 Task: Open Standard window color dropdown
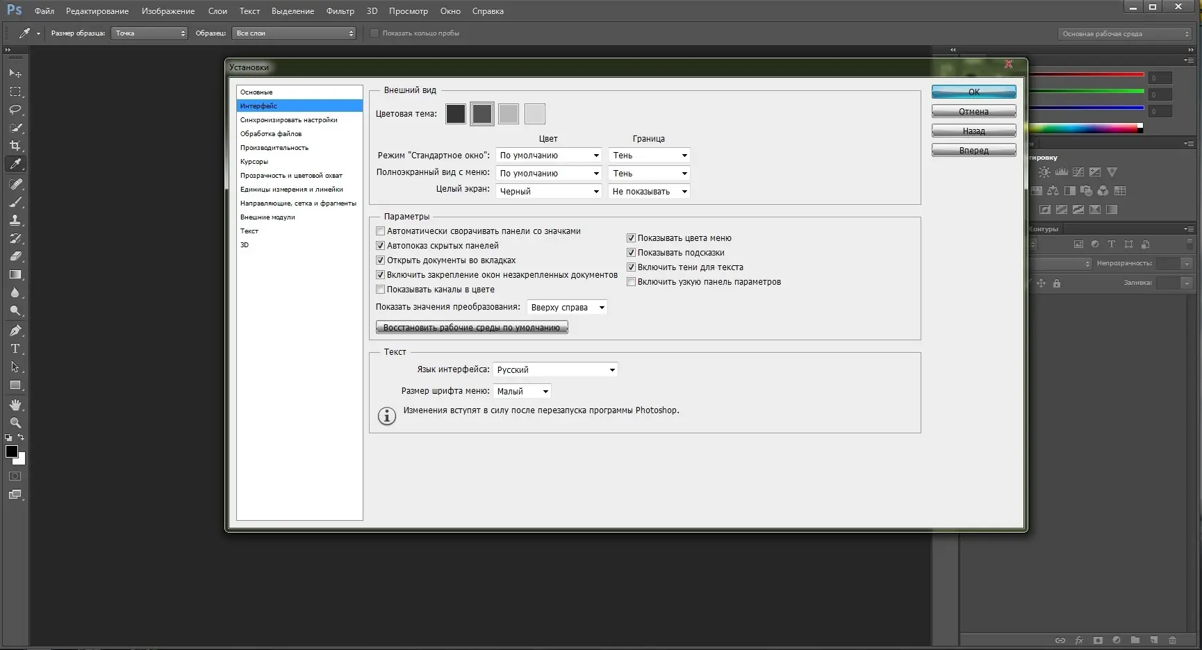tap(548, 156)
